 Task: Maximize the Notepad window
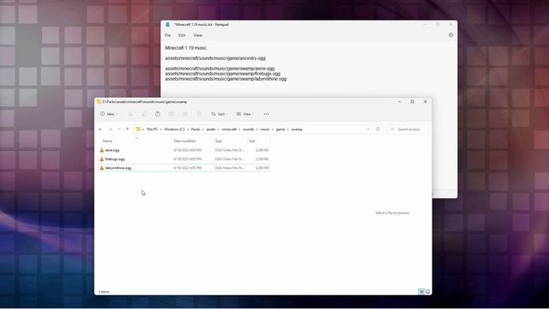pyautogui.click(x=437, y=25)
